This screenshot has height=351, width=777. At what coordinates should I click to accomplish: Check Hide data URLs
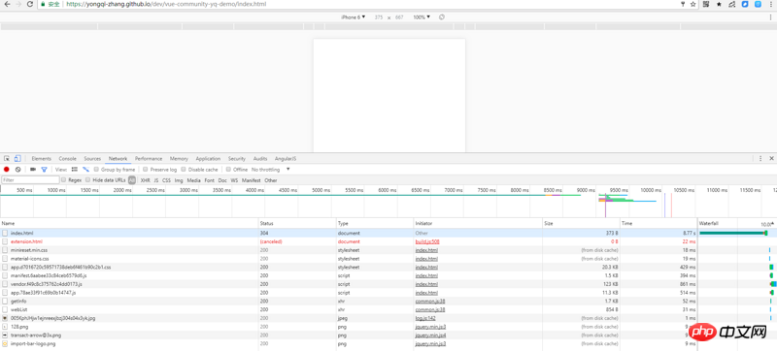(88, 180)
